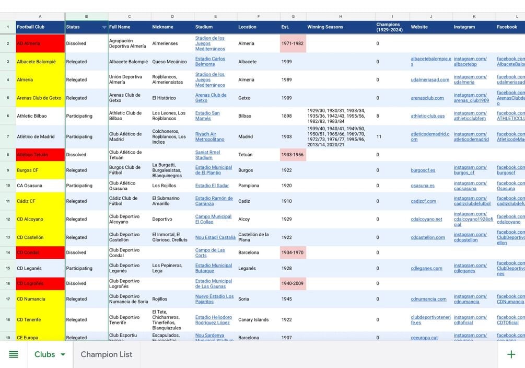Select red CD Logroñés cell
This screenshot has height=368, width=525.
[x=40, y=283]
